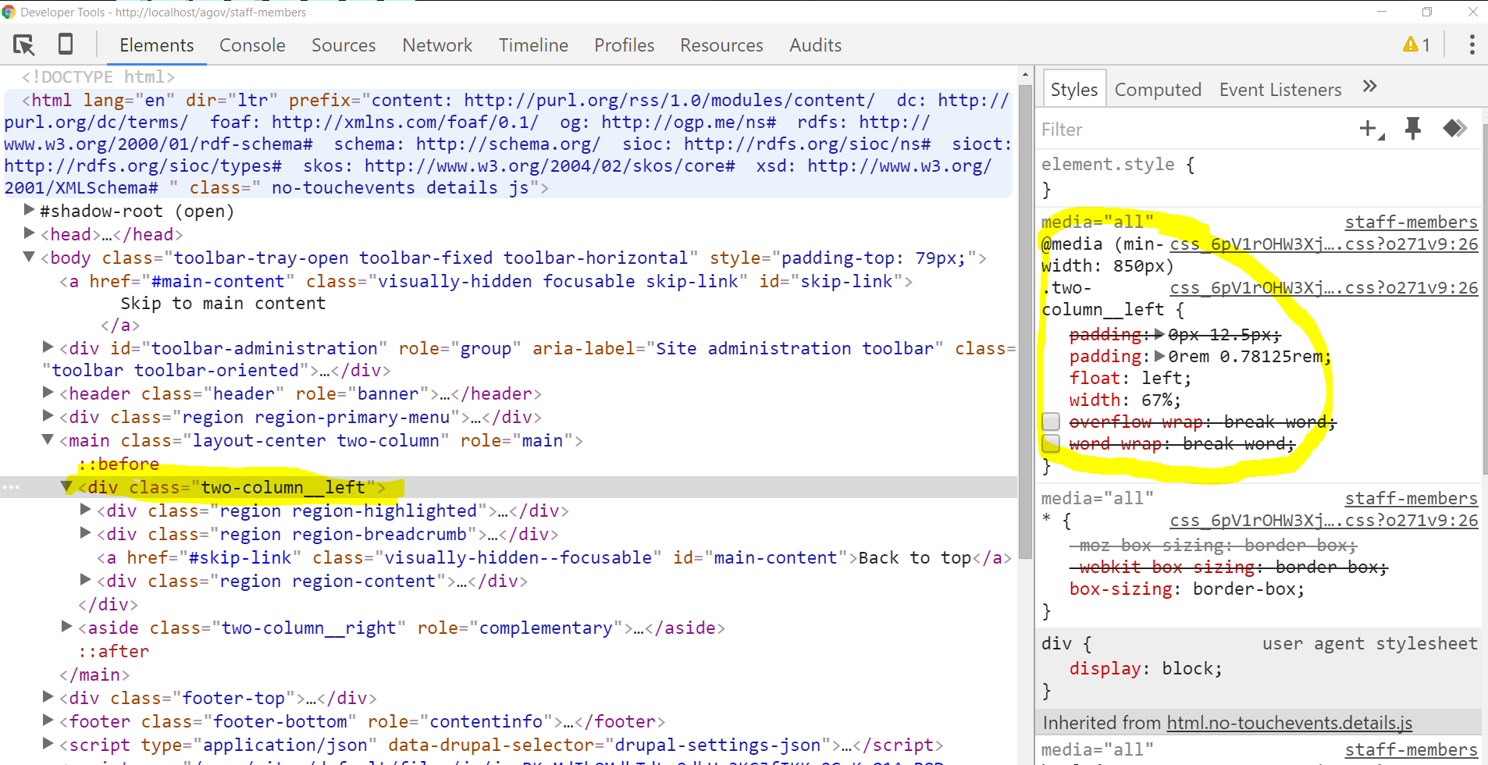Collapse the body element node

[x=29, y=257]
